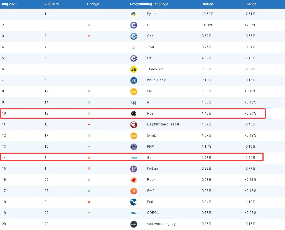Click the C++ logo icon
Screen dimensions: 285x230
point(134,36)
